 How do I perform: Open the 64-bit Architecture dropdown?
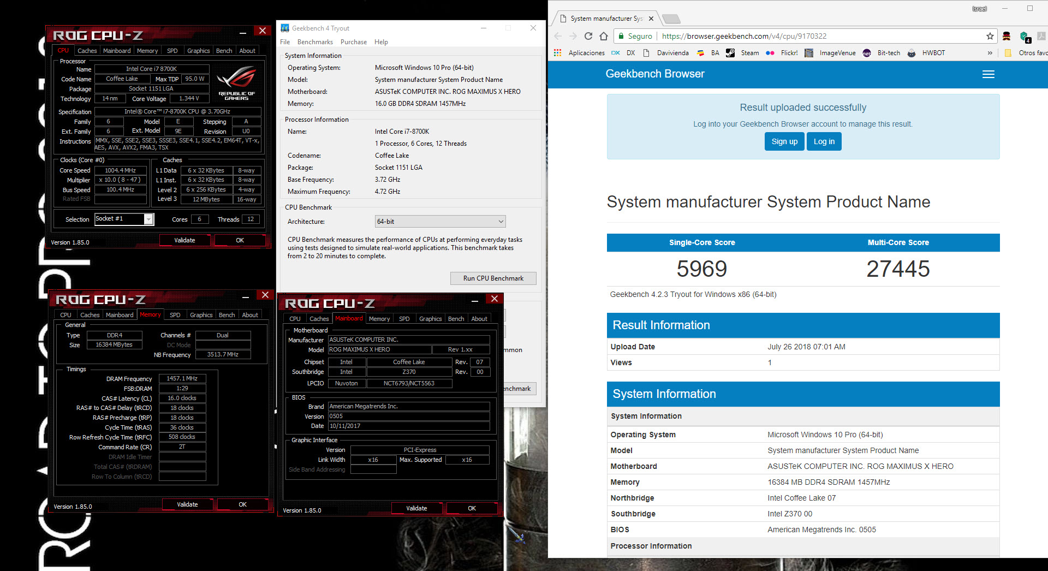[x=440, y=221]
